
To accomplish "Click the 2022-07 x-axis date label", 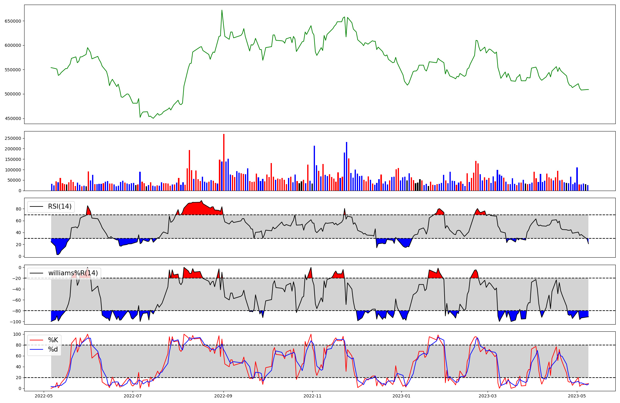I will [133, 396].
